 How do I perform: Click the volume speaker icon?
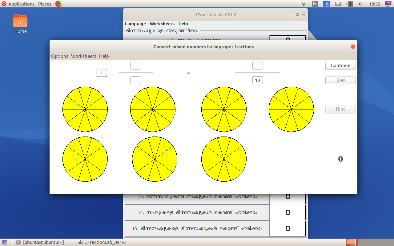[x=361, y=4]
